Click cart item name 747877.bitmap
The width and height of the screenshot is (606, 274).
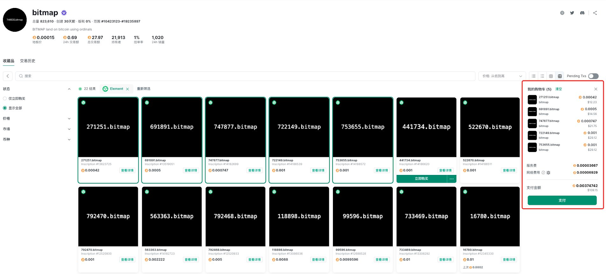click(x=549, y=121)
